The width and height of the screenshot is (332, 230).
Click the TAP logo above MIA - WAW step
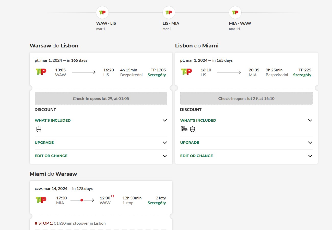[235, 12]
